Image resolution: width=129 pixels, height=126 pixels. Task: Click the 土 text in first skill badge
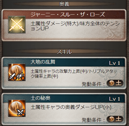pyautogui.click(x=119, y=83)
